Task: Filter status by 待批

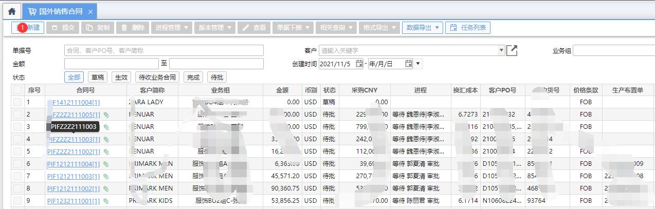Action: point(217,78)
